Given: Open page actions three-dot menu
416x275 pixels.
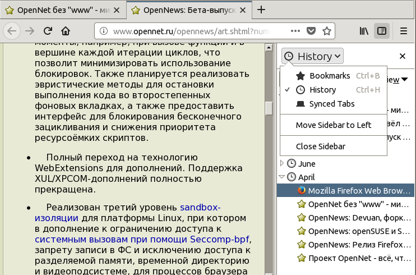Looking at the screenshot, I should [296, 31].
